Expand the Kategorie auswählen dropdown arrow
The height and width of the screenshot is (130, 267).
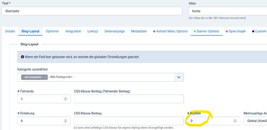point(179,77)
